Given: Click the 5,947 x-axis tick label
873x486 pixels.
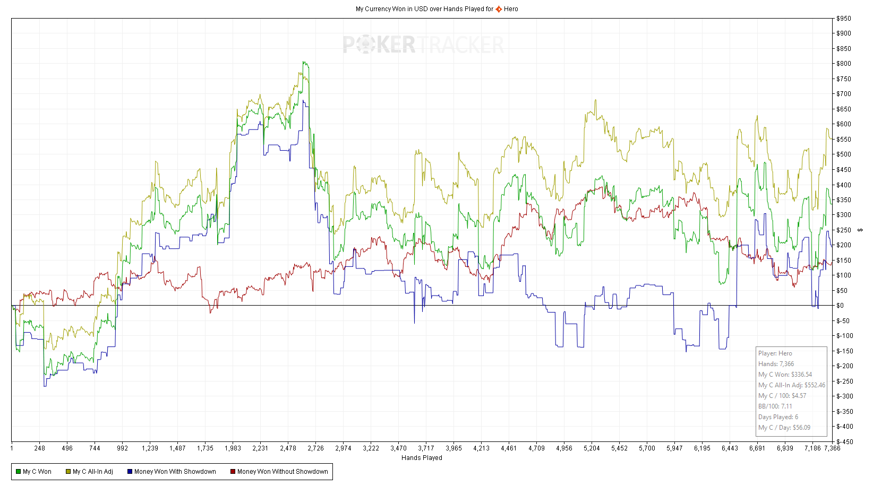Looking at the screenshot, I should coord(674,448).
